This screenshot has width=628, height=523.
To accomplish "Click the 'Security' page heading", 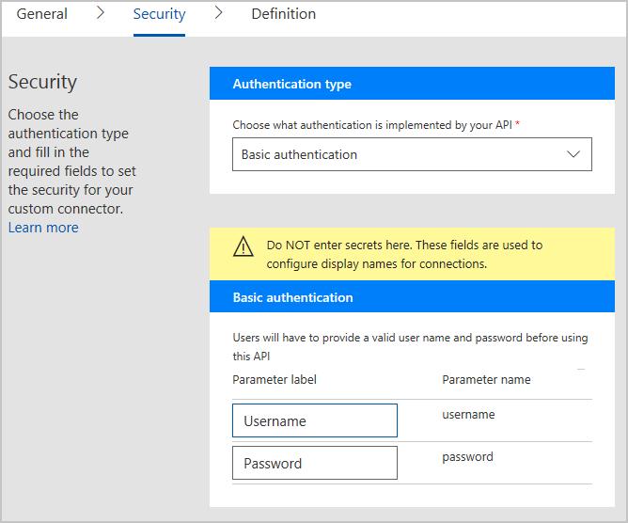I will (x=42, y=82).
